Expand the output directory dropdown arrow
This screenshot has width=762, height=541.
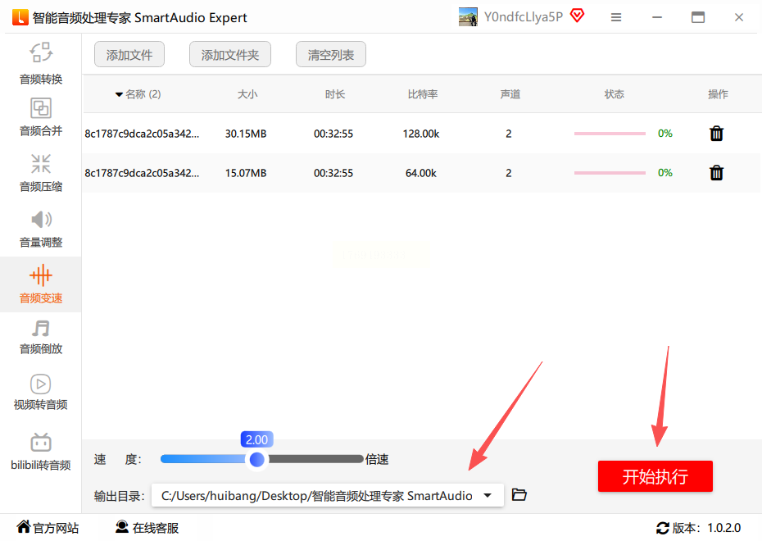pyautogui.click(x=488, y=495)
